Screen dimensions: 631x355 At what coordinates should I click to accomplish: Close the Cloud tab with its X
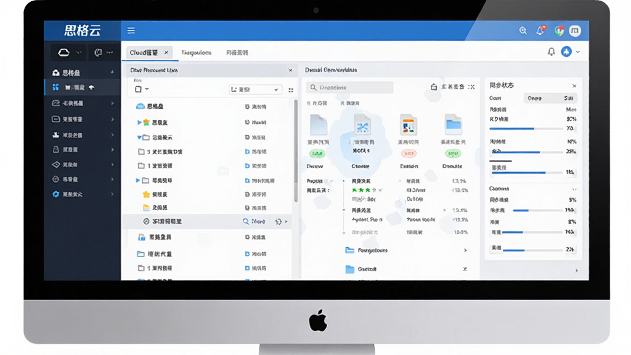click(166, 53)
